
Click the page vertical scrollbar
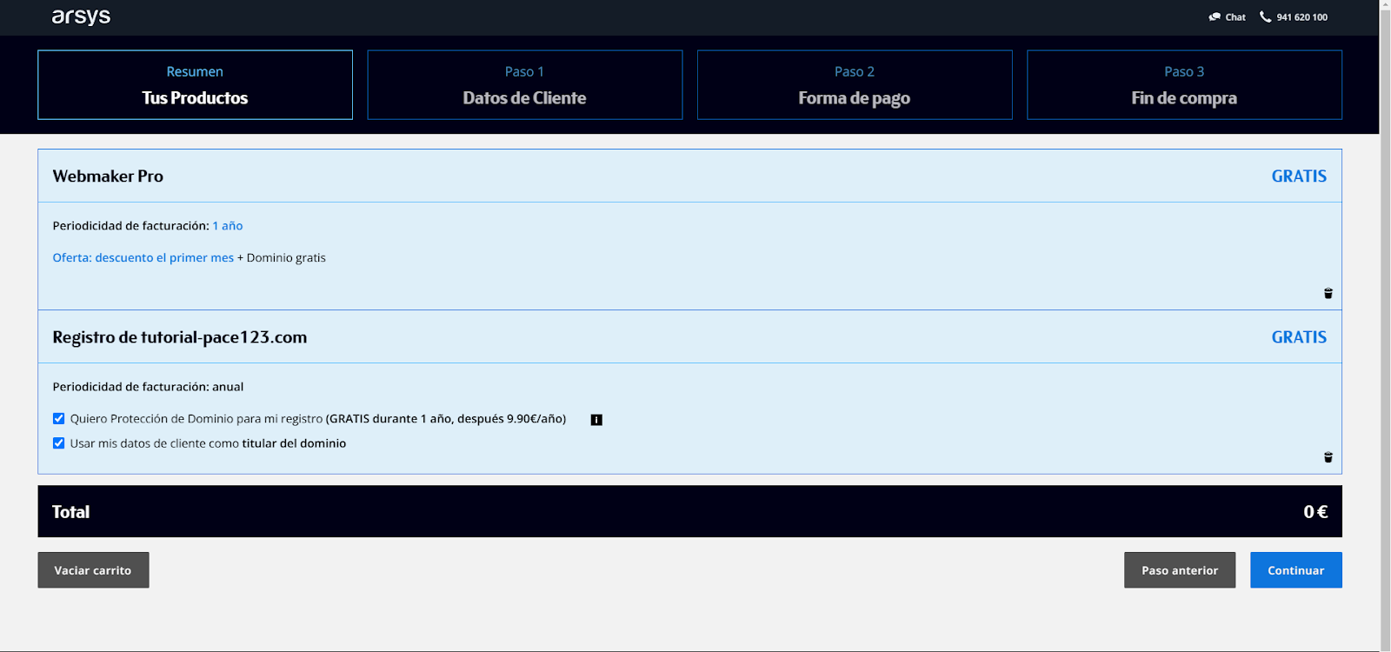[1385, 326]
